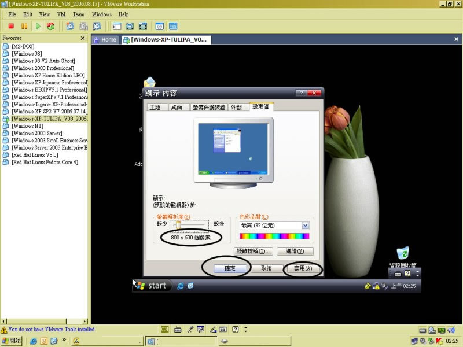
Task: Click the yellow Suspend toolbar icon
Action: (24, 26)
